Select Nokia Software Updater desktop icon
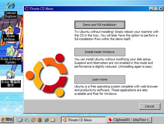 pos(10,56)
